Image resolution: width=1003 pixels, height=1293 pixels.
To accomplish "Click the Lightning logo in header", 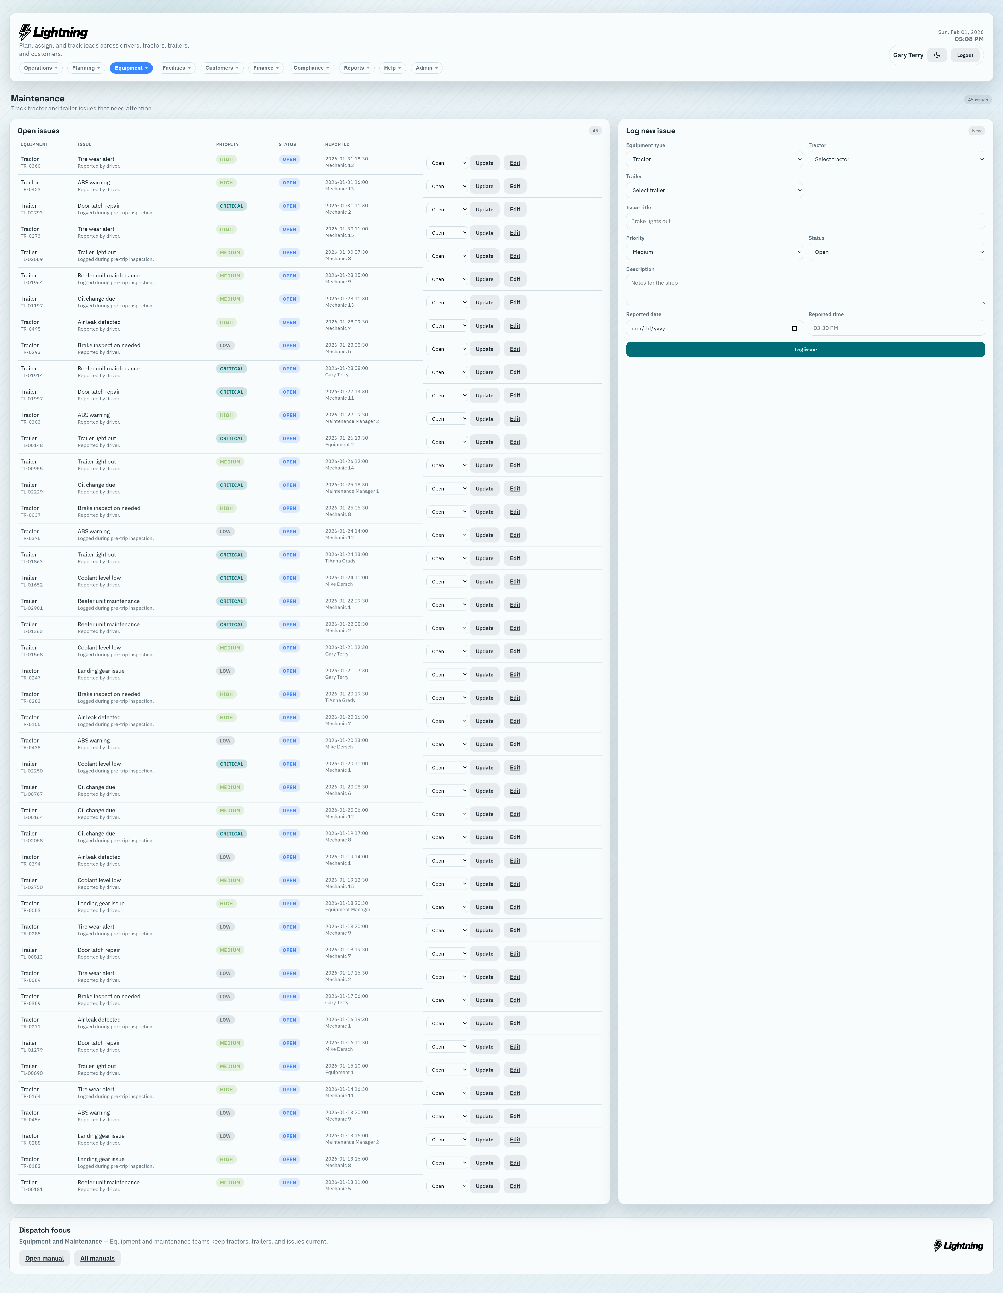I will click(53, 32).
